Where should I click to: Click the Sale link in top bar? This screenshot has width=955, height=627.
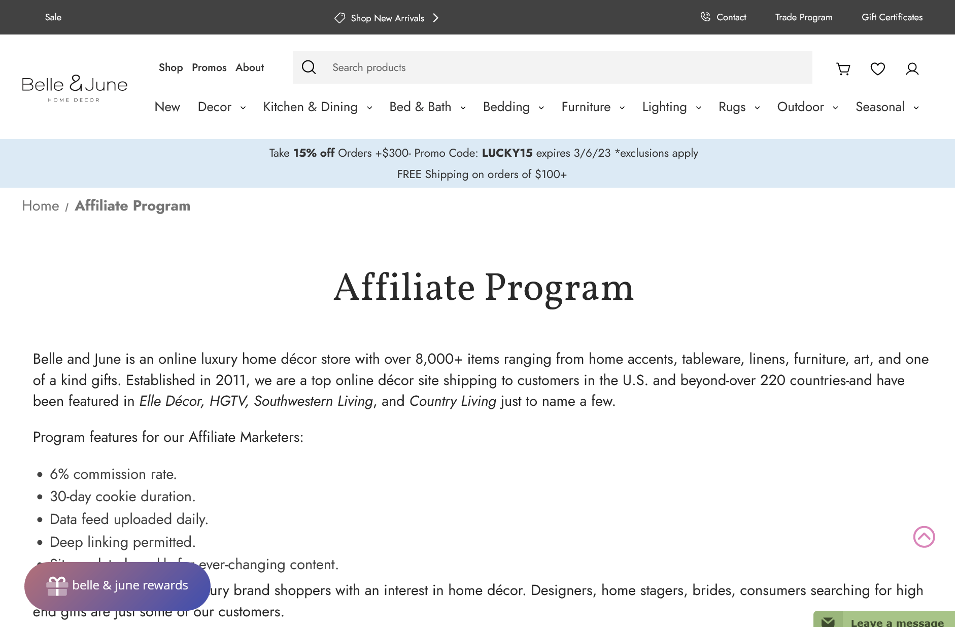pyautogui.click(x=53, y=17)
